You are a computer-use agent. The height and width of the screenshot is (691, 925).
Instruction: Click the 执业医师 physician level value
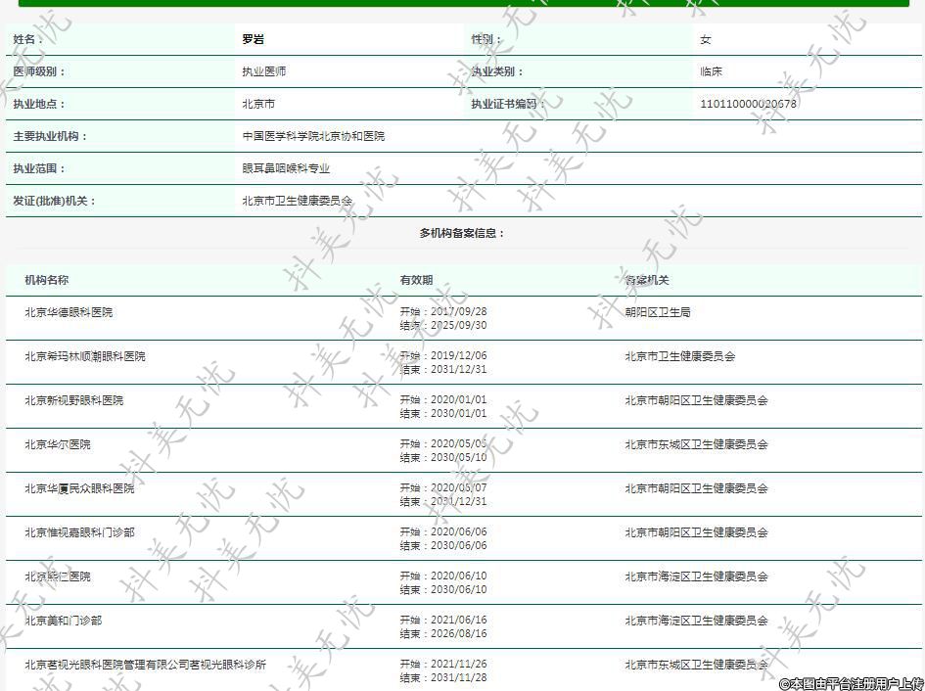(x=264, y=71)
